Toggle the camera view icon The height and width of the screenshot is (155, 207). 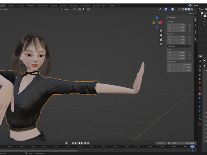click(161, 40)
